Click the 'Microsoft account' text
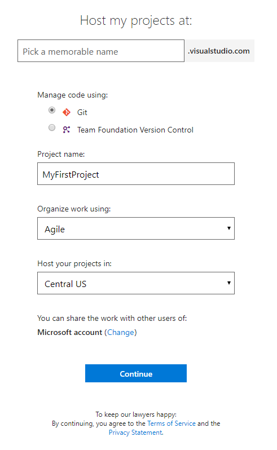This screenshot has width=277, height=450. (70, 332)
